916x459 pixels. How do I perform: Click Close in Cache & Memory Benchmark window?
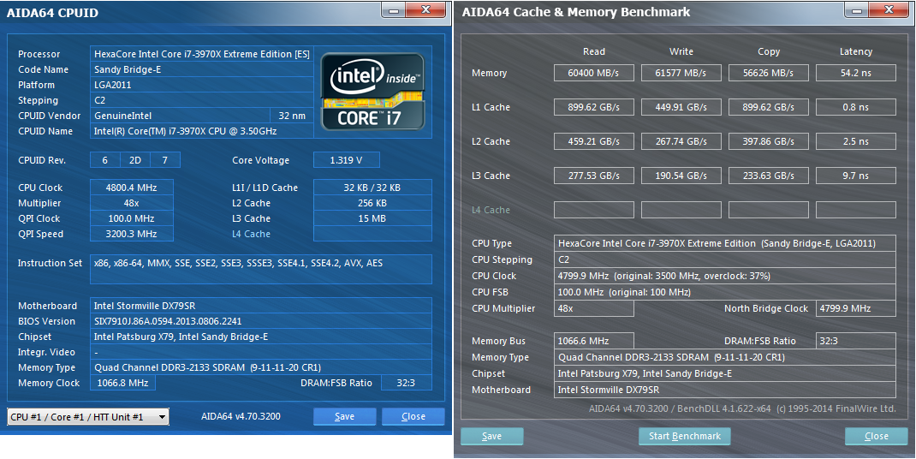point(877,436)
